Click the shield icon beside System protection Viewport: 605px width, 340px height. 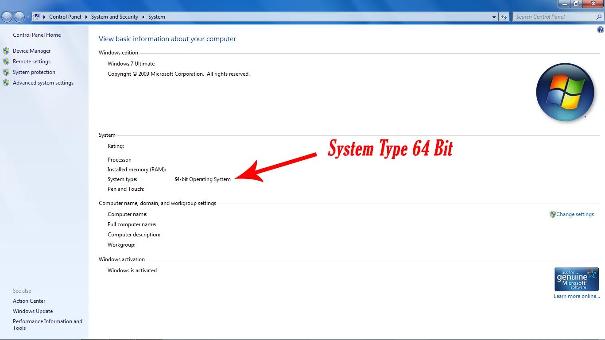click(x=6, y=72)
